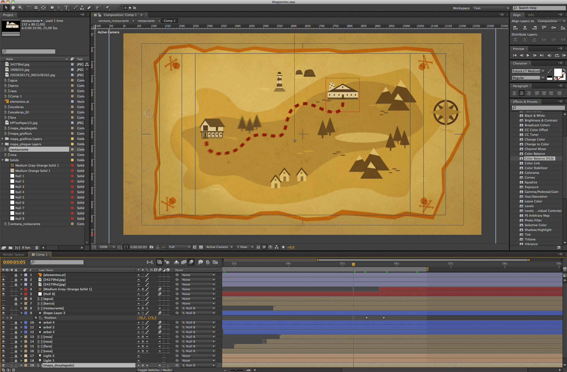Screen dimensions: 567x372
Task: Hide the Null 8 layer
Action: (3, 294)
